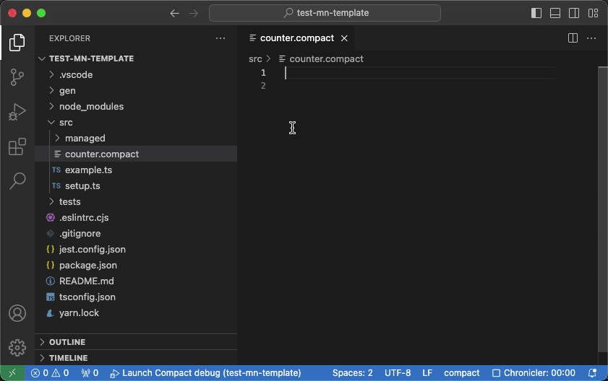Click Launch Compact debug in status bar
Image resolution: width=608 pixels, height=381 pixels.
pyautogui.click(x=205, y=373)
